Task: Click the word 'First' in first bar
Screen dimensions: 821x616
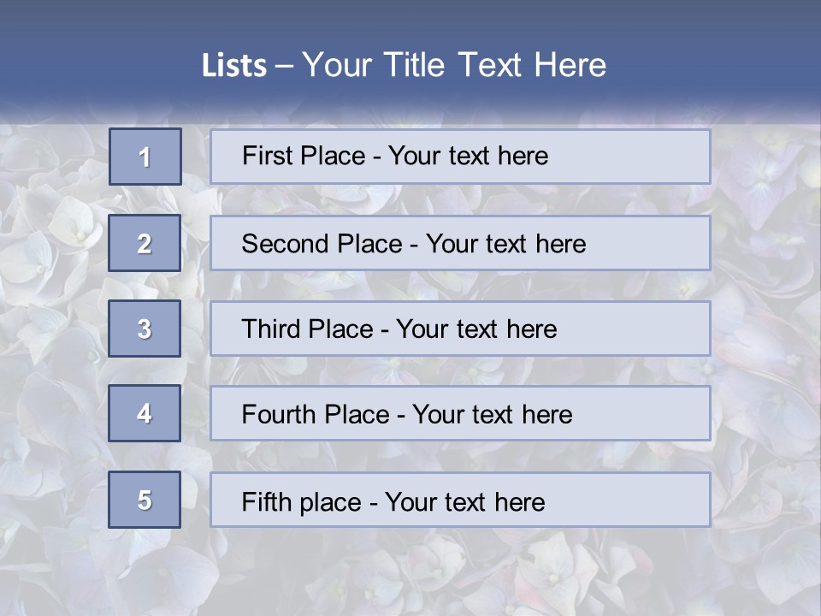Action: tap(265, 156)
